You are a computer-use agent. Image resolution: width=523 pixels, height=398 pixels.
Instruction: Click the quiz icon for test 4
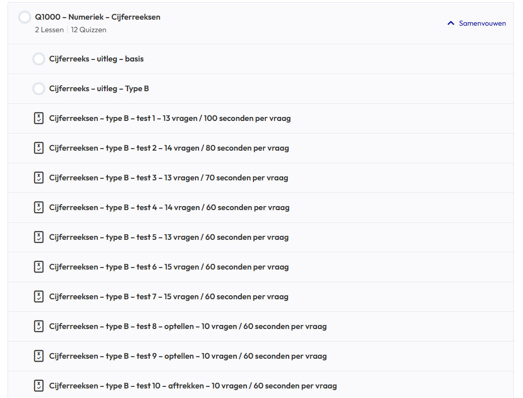(39, 208)
